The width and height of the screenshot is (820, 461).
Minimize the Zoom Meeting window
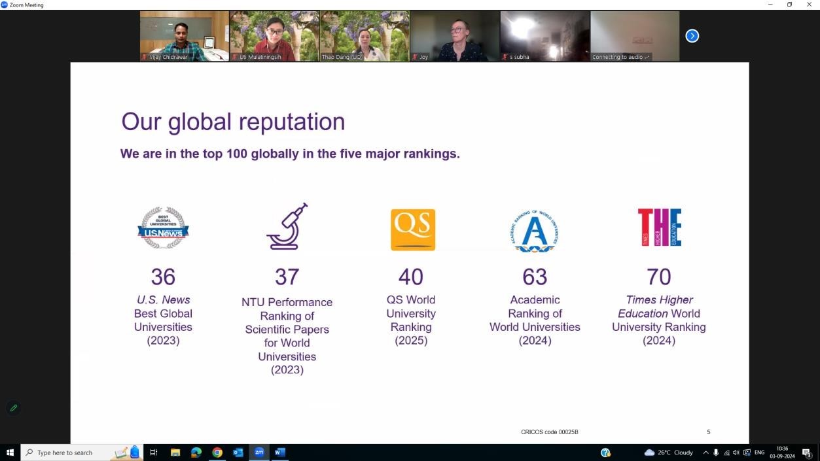770,5
